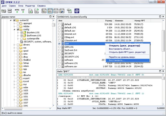
Task: Tick the software.sav file checkbox
Action: [59, 67]
